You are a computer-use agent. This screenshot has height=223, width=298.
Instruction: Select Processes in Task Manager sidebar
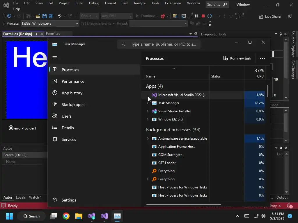(x=95, y=70)
